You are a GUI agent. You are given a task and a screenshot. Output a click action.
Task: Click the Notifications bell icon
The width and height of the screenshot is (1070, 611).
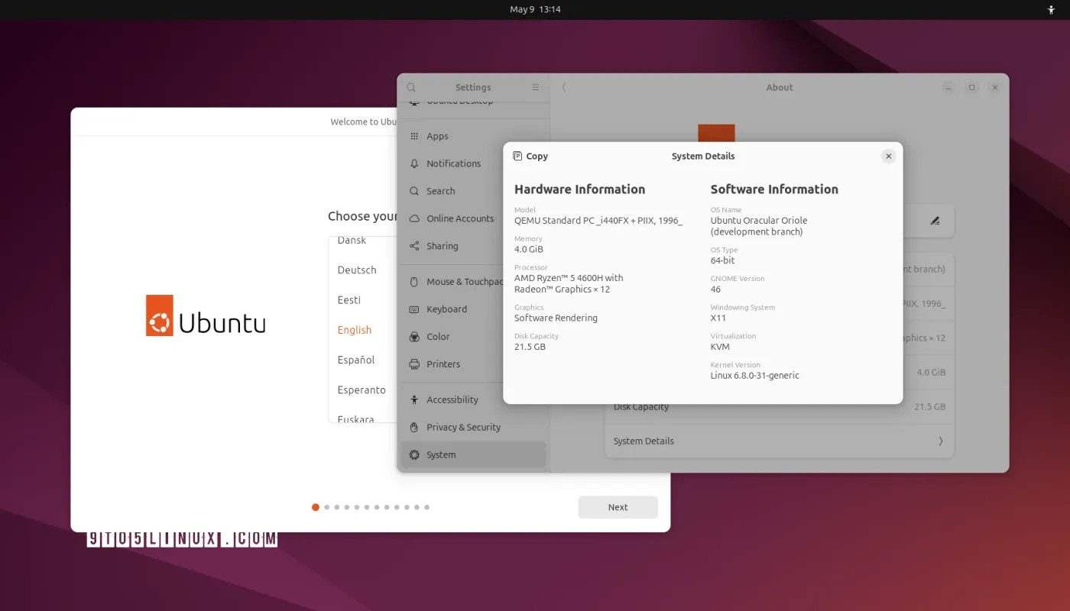(x=414, y=163)
